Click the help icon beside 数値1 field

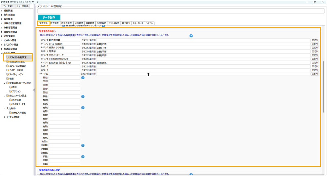[x=83, y=96]
